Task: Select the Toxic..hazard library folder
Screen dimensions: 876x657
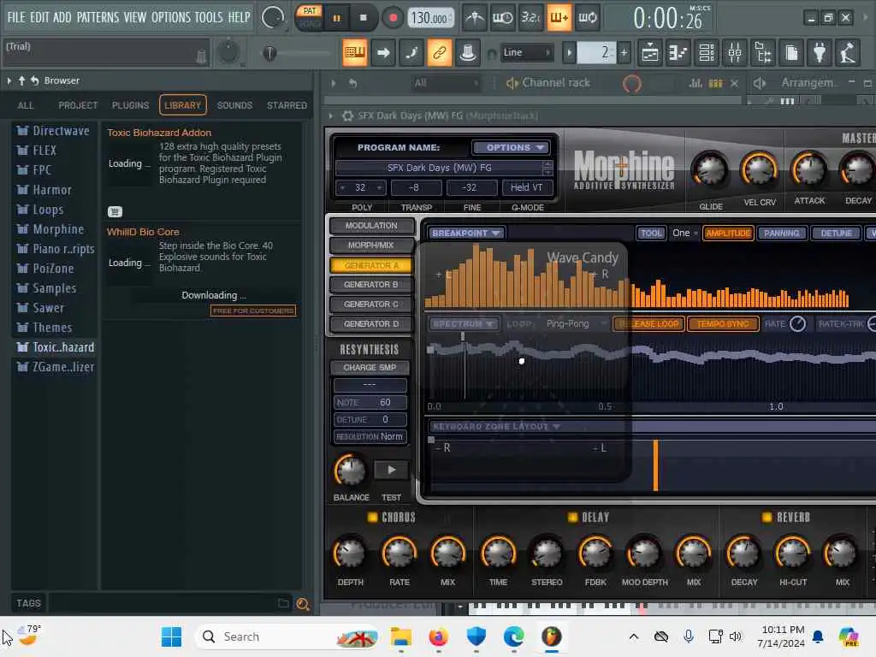Action: (x=54, y=347)
